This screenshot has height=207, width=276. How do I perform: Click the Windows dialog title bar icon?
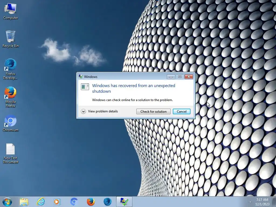(x=81, y=77)
